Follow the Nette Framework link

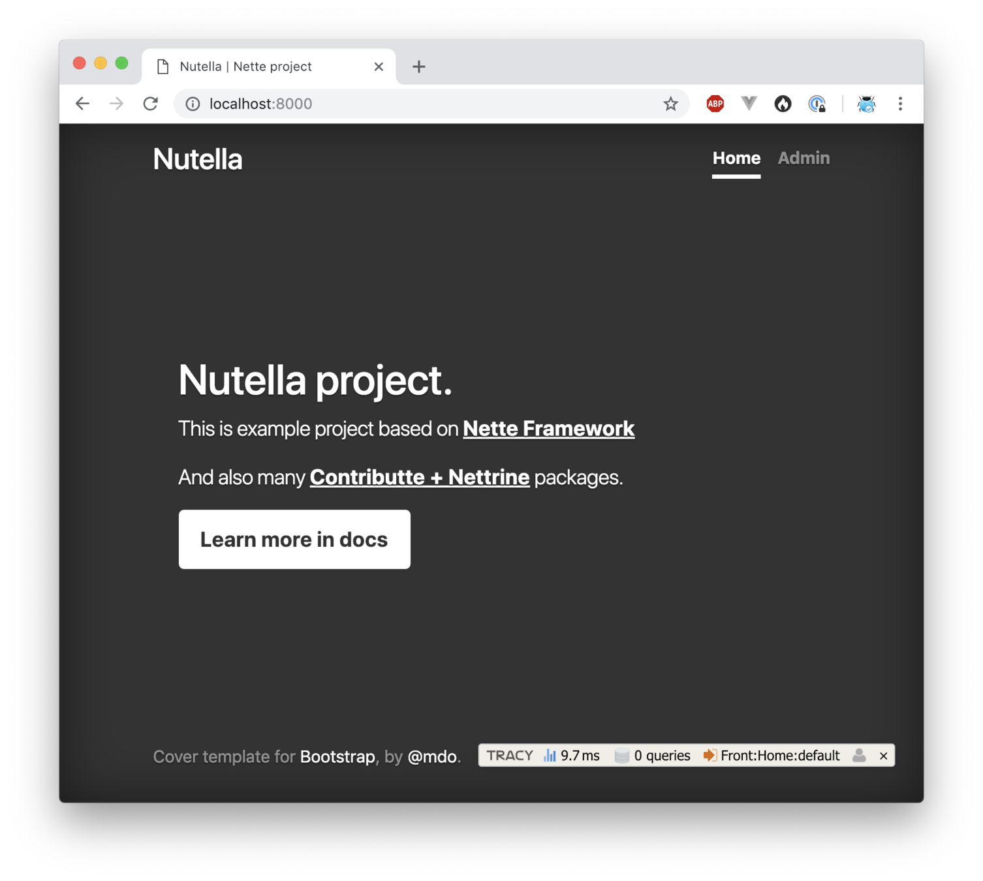pos(549,429)
